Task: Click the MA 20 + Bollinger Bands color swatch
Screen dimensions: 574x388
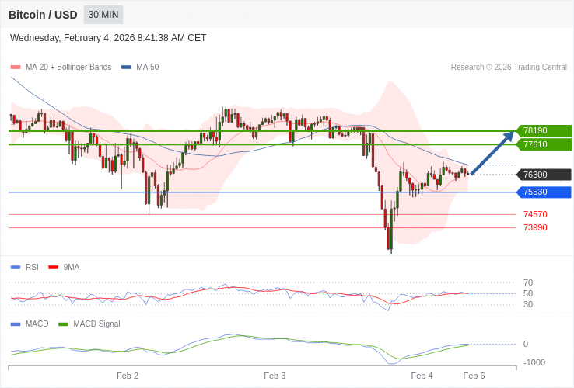Action: tap(16, 68)
